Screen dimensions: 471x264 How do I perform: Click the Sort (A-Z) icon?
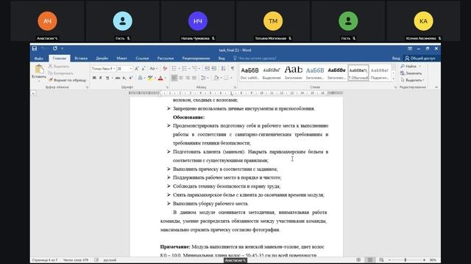224,68
